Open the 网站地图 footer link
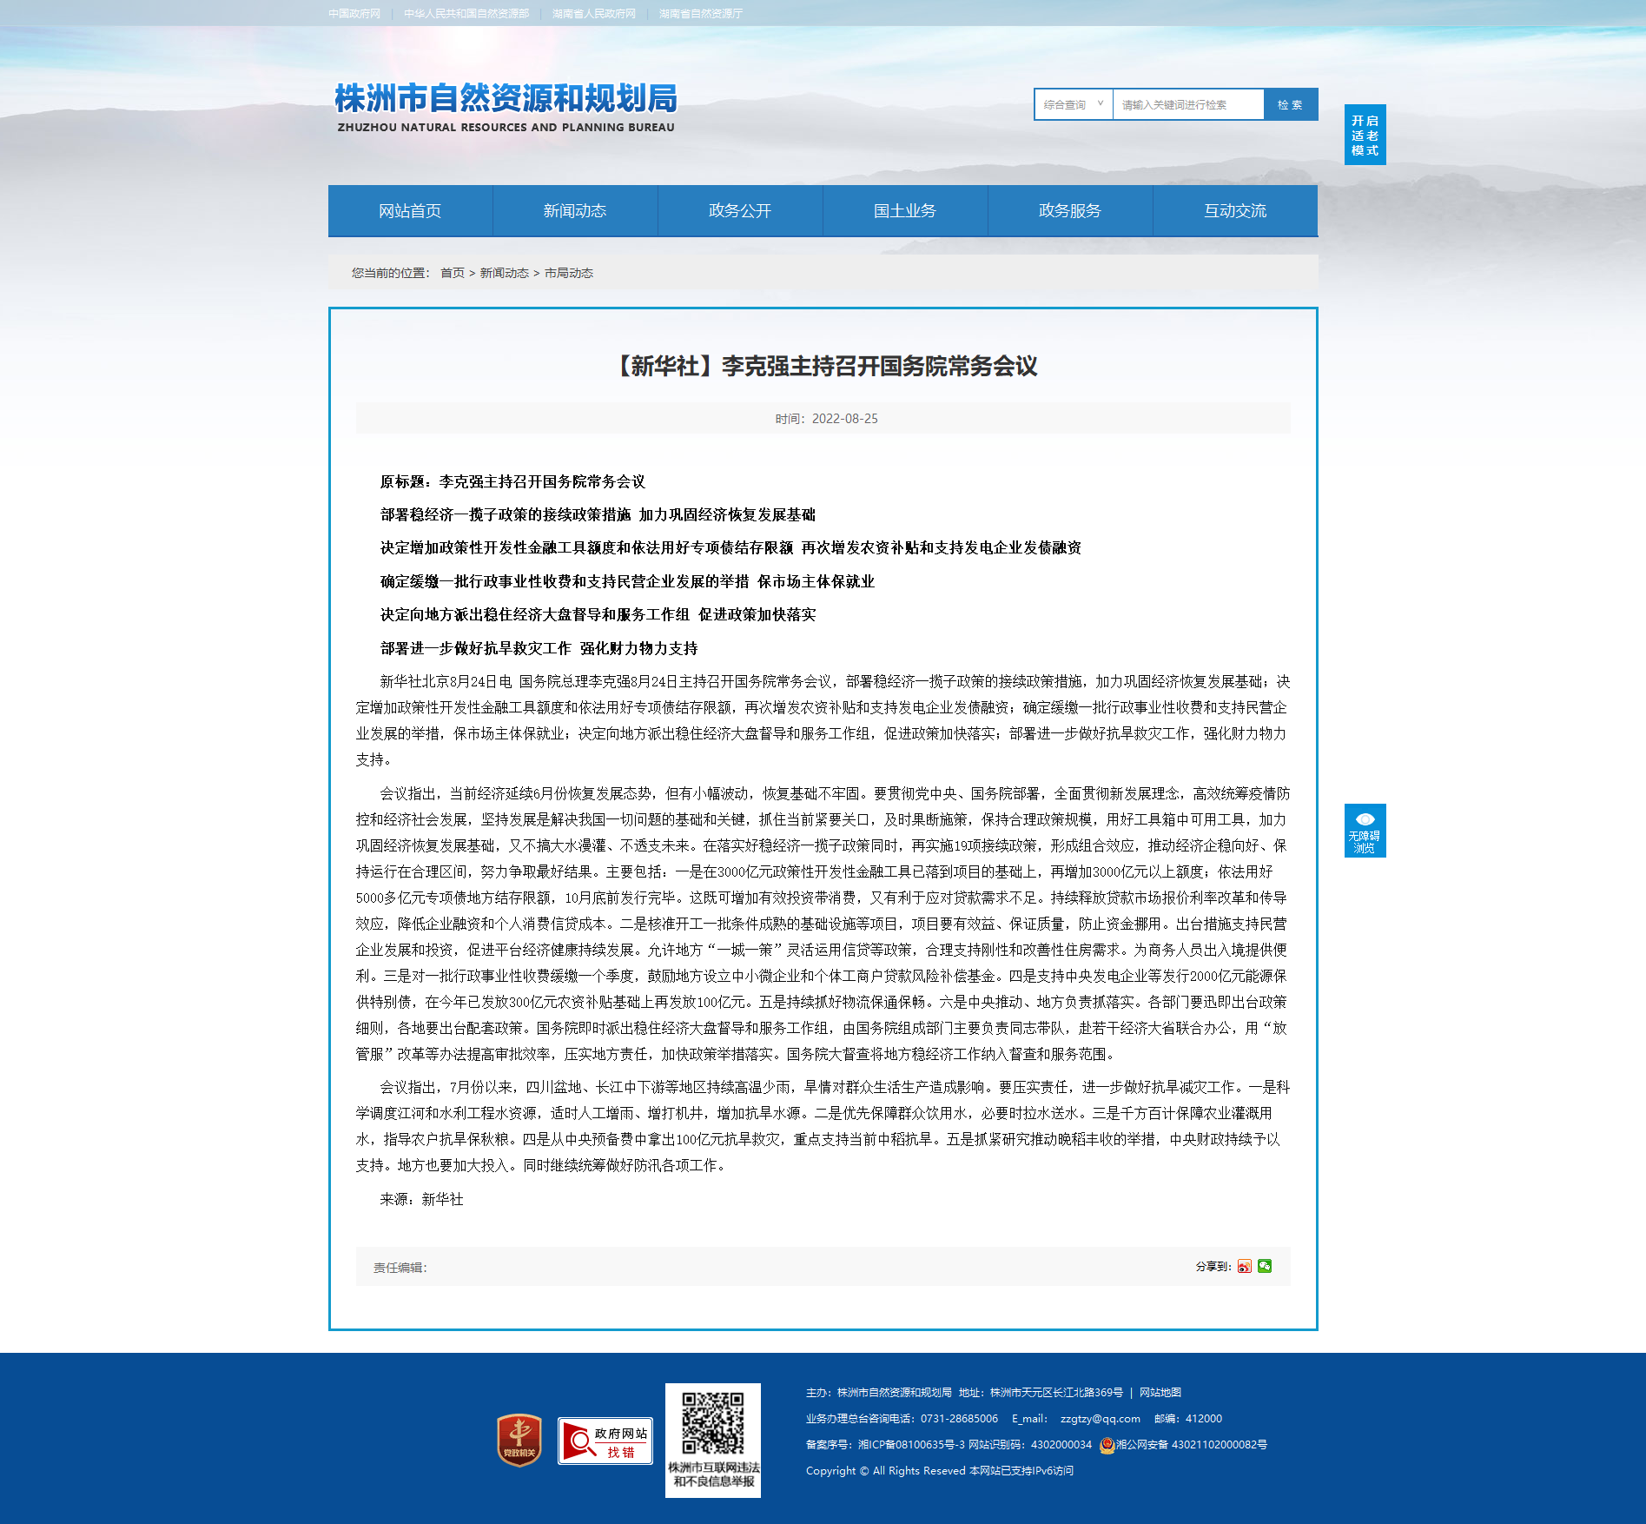The image size is (1646, 1524). [x=1160, y=1392]
